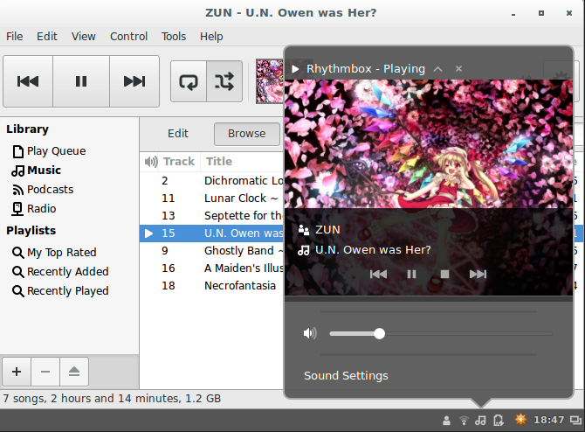Click the orange notification tray icon
Viewport: 585px width, 432px height.
[x=520, y=419]
